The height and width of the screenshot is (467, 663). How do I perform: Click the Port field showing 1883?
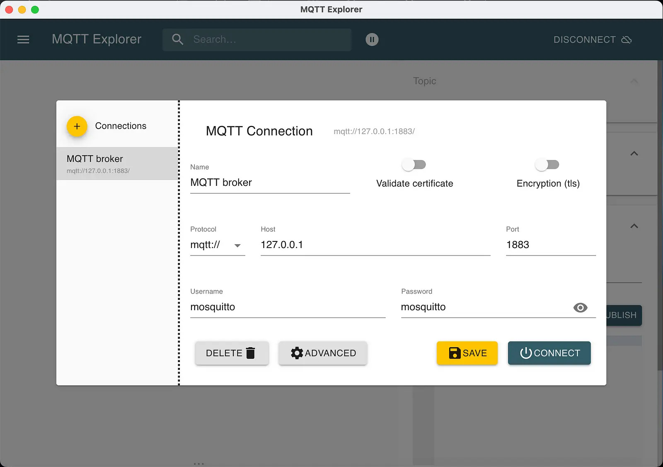tap(551, 245)
